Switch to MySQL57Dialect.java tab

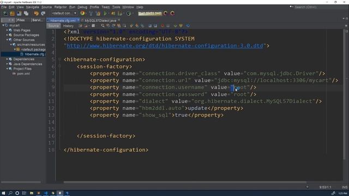100,21
